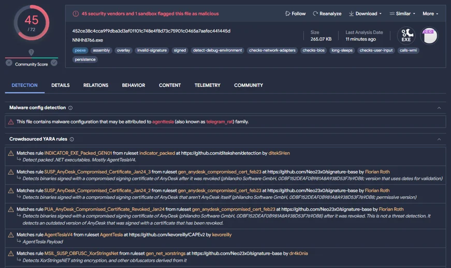Click the persistence tag
The width and height of the screenshot is (451, 268).
85,59
